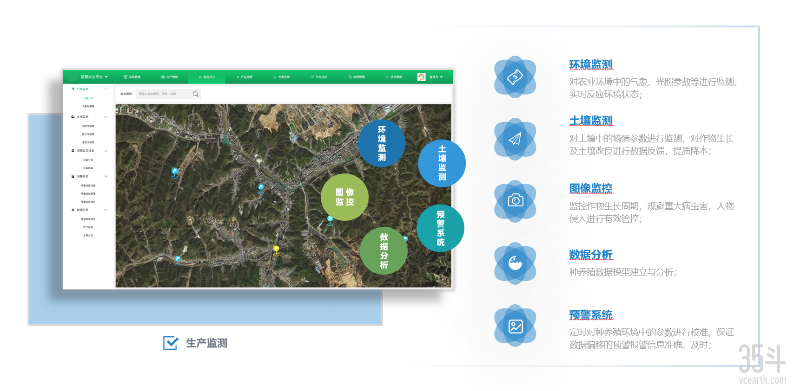This screenshot has width=794, height=391.
Task: Click the 视频监控设备 camera icon in sidebar
Action: coord(73,151)
